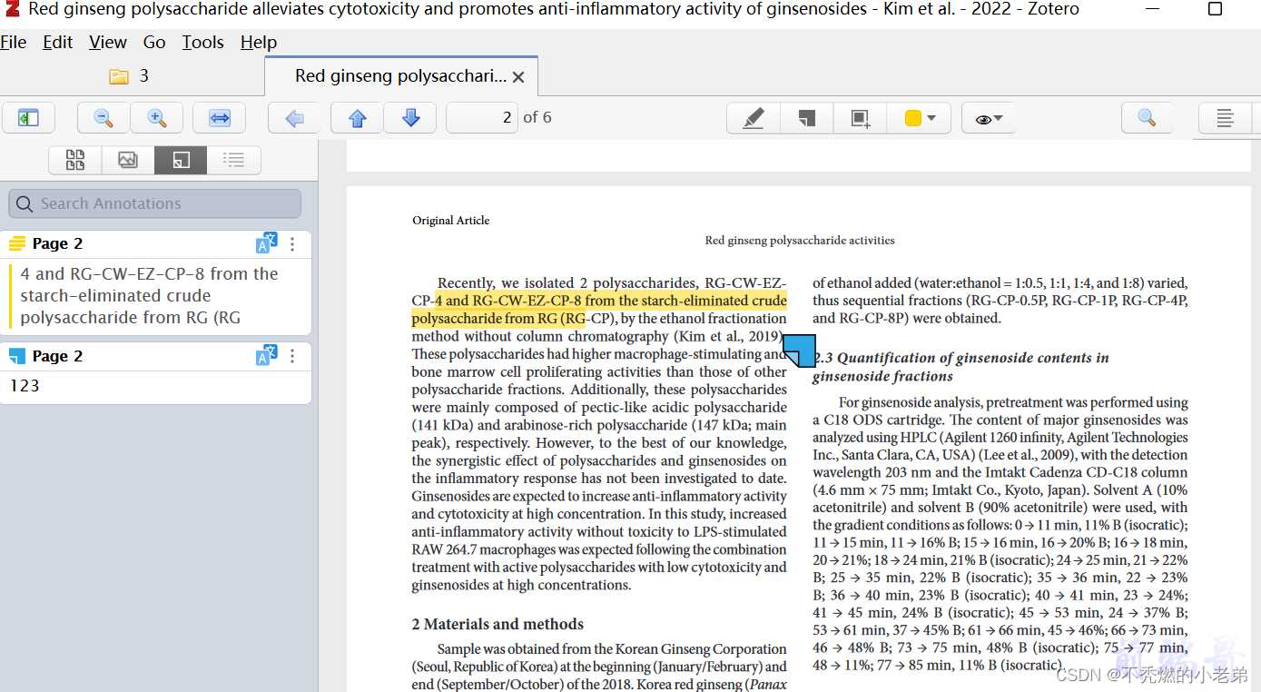Open find in document
This screenshot has width=1261, height=692.
point(1147,118)
